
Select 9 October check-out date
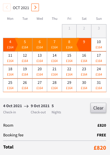(84, 45)
